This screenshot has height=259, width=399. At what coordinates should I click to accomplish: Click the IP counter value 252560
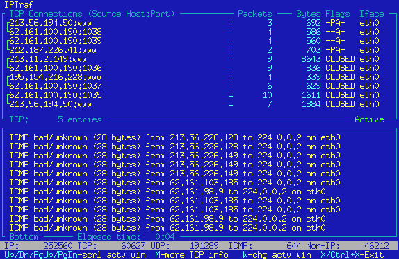coord(58,246)
